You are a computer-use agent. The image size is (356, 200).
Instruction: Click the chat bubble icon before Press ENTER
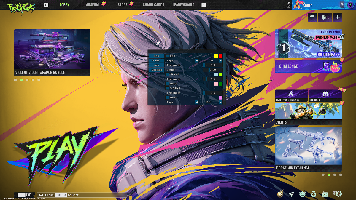(41, 195)
